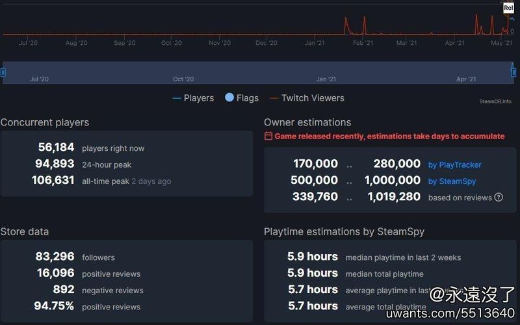The image size is (520, 325).
Task: Select the 83,296 followers count
Action: click(x=55, y=256)
